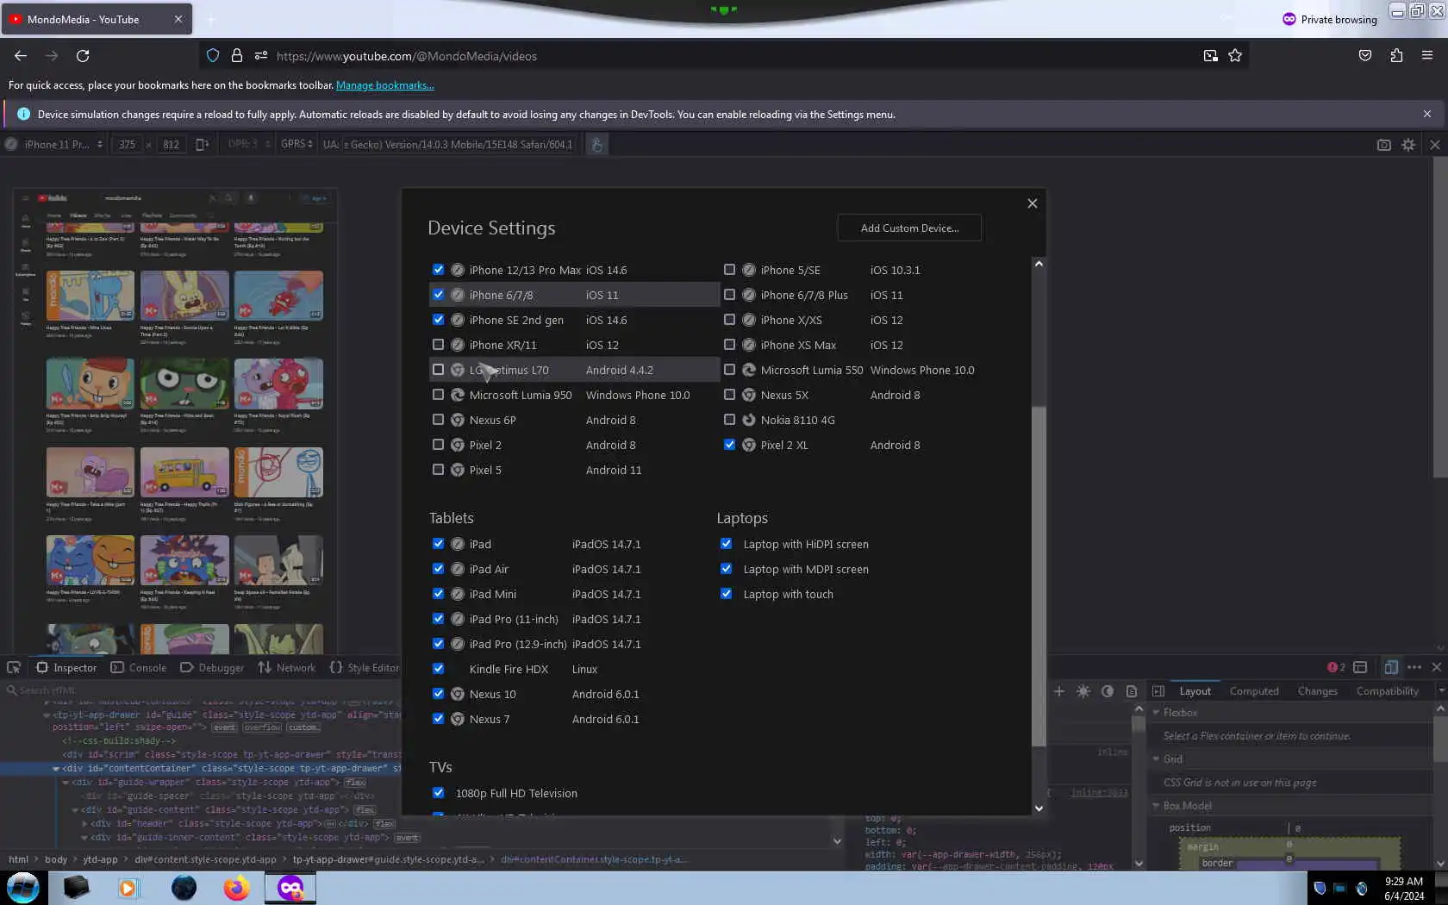Viewport: 1448px width, 905px height.
Task: Open the tracking protection shield icon
Action: coord(213,56)
